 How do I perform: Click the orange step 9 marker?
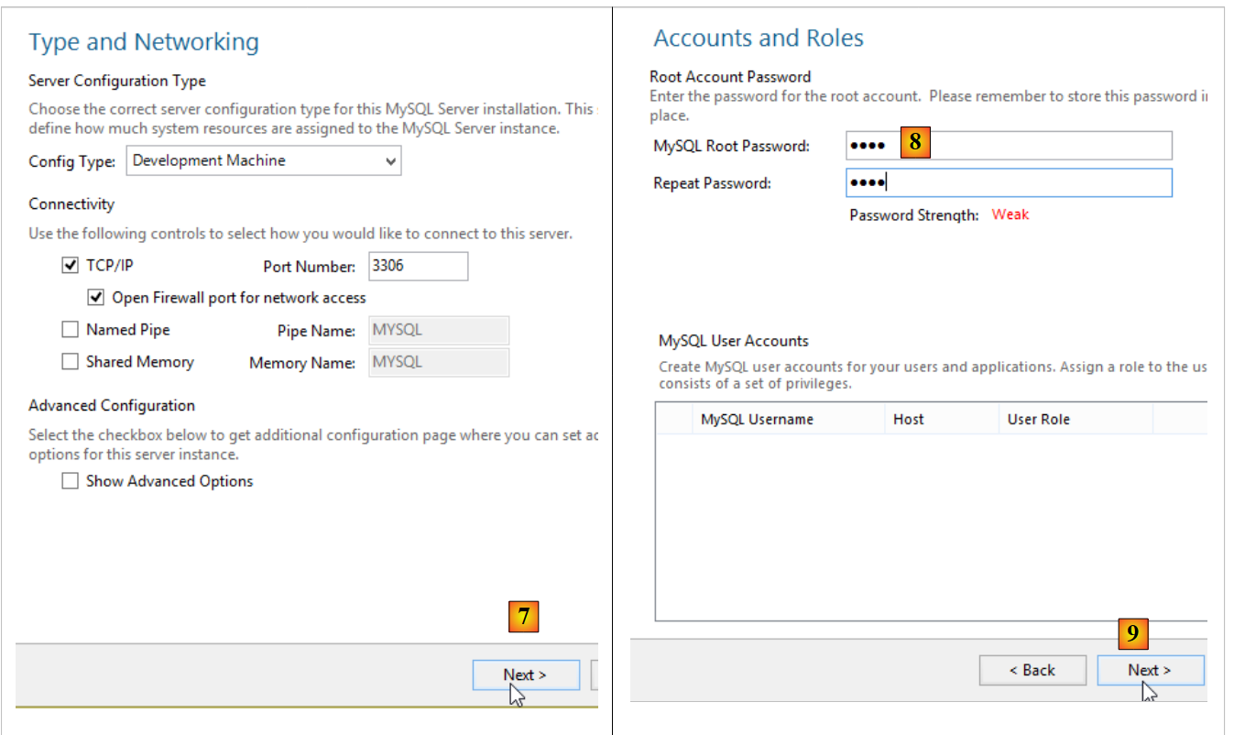pyautogui.click(x=1133, y=633)
